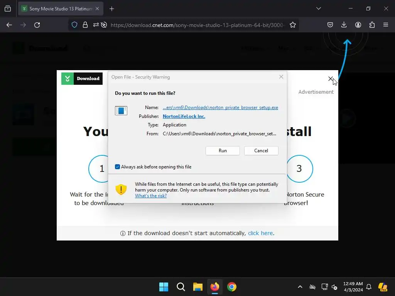Go forward in Firefox
Viewport: 395px width, 296px height.
[x=23, y=25]
